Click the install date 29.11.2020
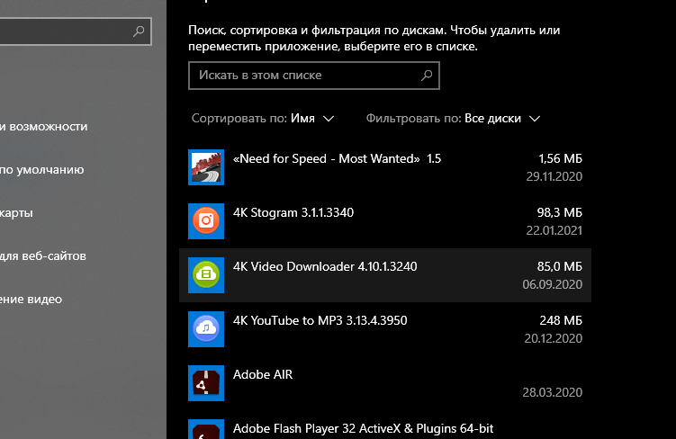This screenshot has width=676, height=439. [x=554, y=176]
